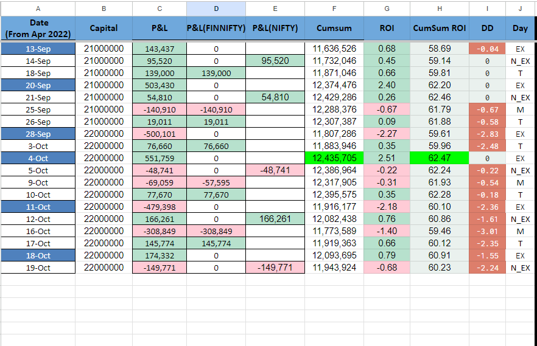Click P&L value 551,759
Image resolution: width=537 pixels, height=346 pixels.
click(160, 158)
